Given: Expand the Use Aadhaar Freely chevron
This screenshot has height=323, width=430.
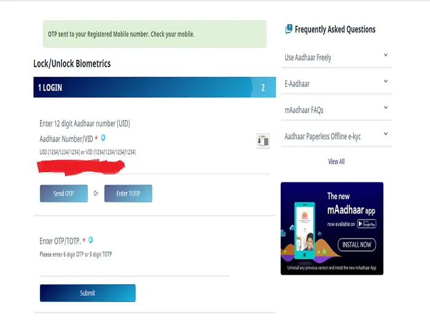Looking at the screenshot, I should (x=386, y=55).
